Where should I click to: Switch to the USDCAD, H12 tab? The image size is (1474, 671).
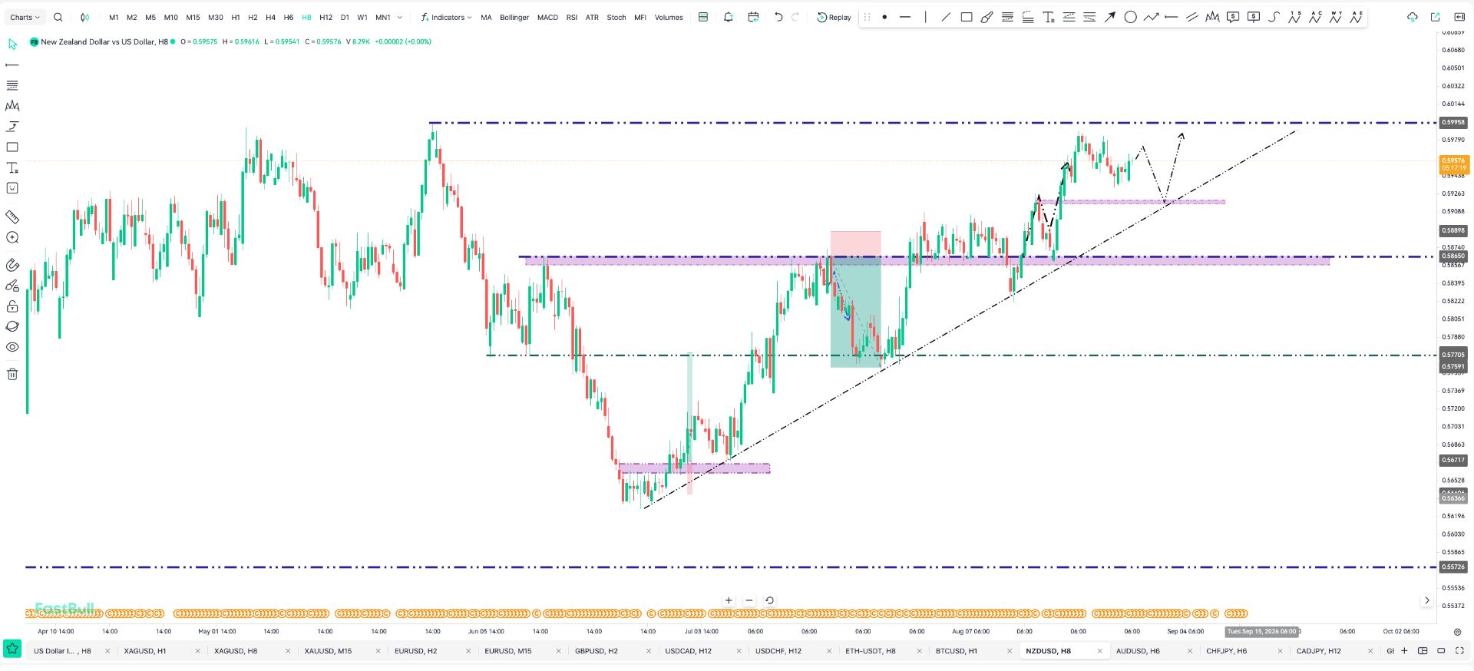click(x=689, y=651)
